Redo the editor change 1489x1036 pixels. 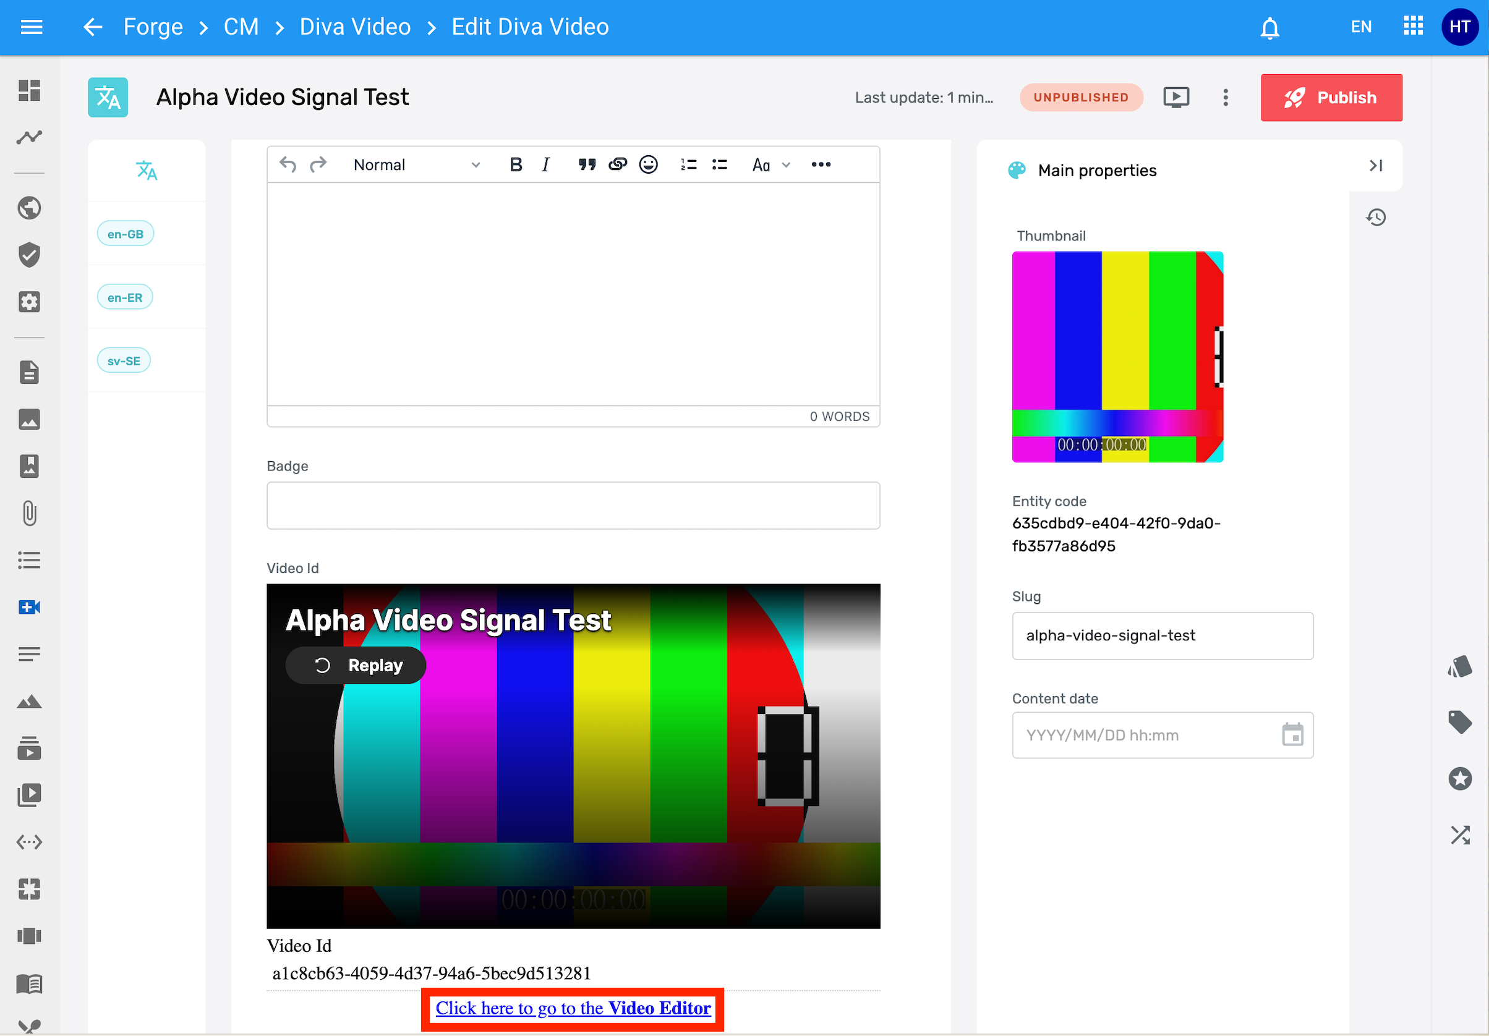(318, 164)
